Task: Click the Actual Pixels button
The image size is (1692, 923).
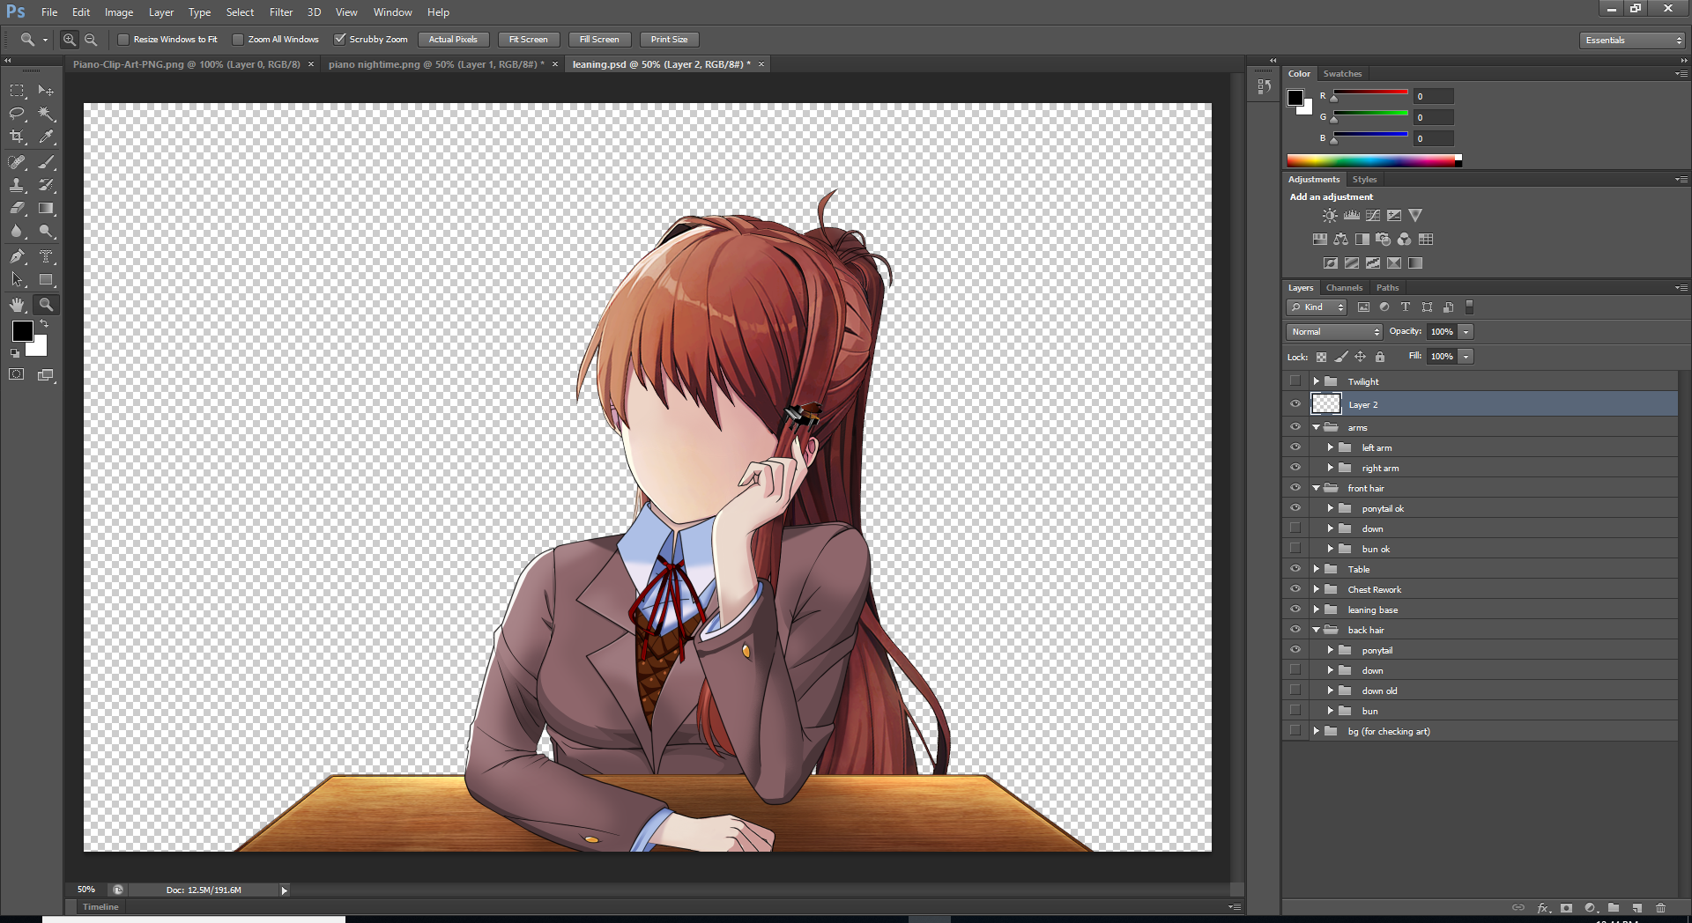Action: point(453,40)
